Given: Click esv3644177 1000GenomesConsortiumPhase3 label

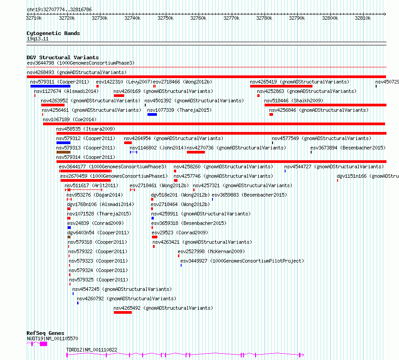Looking at the screenshot, I should (x=113, y=167).
